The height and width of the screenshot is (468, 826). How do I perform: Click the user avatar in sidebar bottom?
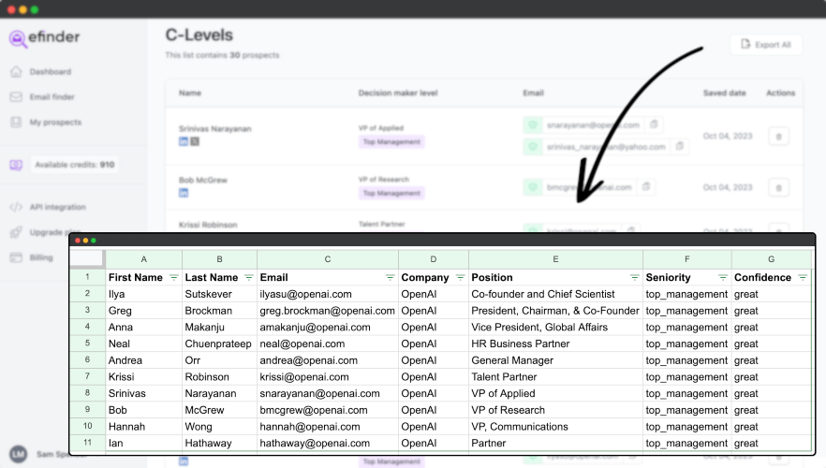19,454
